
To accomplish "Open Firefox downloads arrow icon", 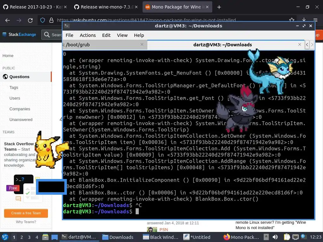I will [x=304, y=20].
